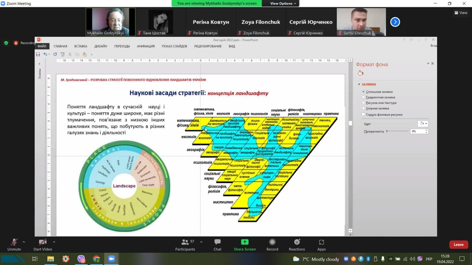The height and width of the screenshot is (265, 472).
Task: Switch to the АНИМАЦИЯ ribbon tab
Action: (146, 46)
